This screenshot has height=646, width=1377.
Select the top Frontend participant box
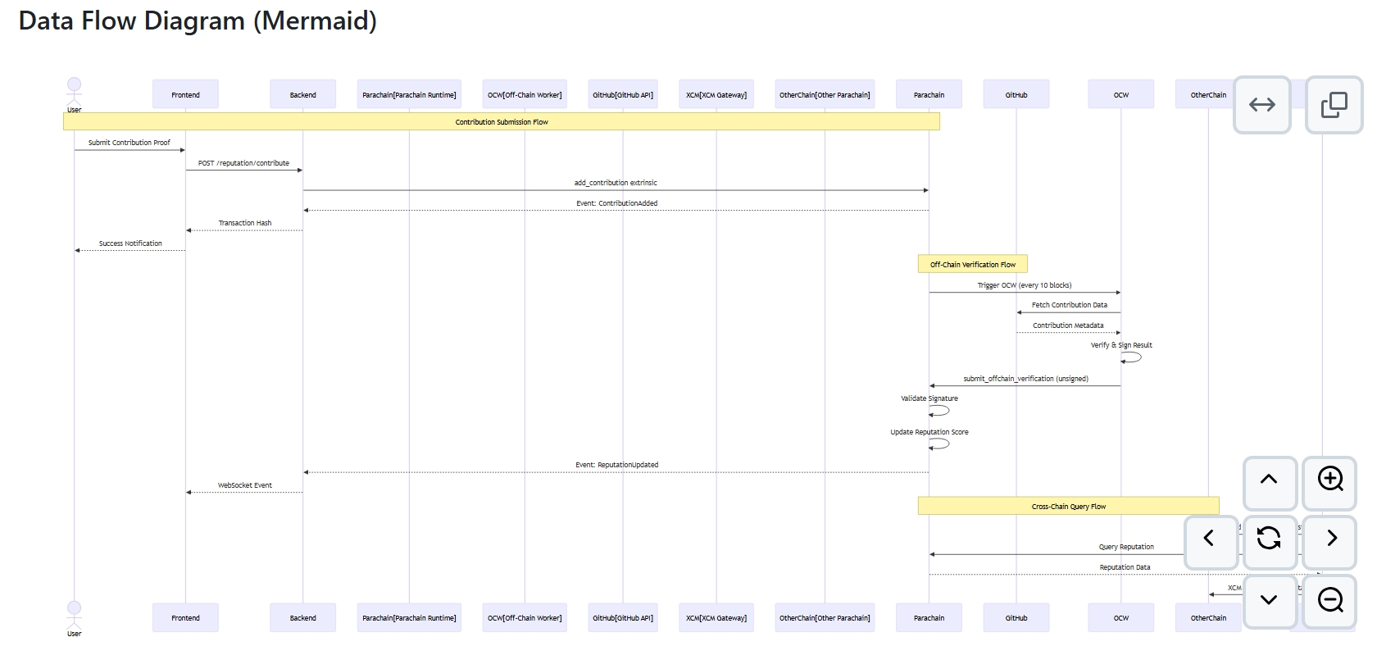tap(185, 95)
